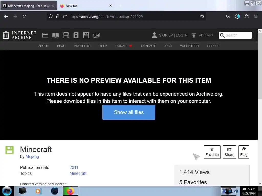262x196 pixels.
Task: Click the Favorite button
Action: pyautogui.click(x=212, y=152)
